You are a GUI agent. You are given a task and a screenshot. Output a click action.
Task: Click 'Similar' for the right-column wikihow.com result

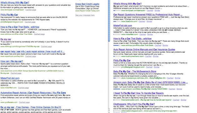point(165,45)
